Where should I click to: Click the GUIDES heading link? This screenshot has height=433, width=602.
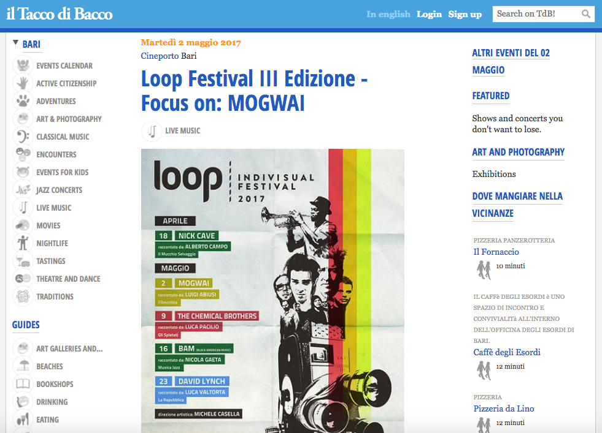[26, 325]
